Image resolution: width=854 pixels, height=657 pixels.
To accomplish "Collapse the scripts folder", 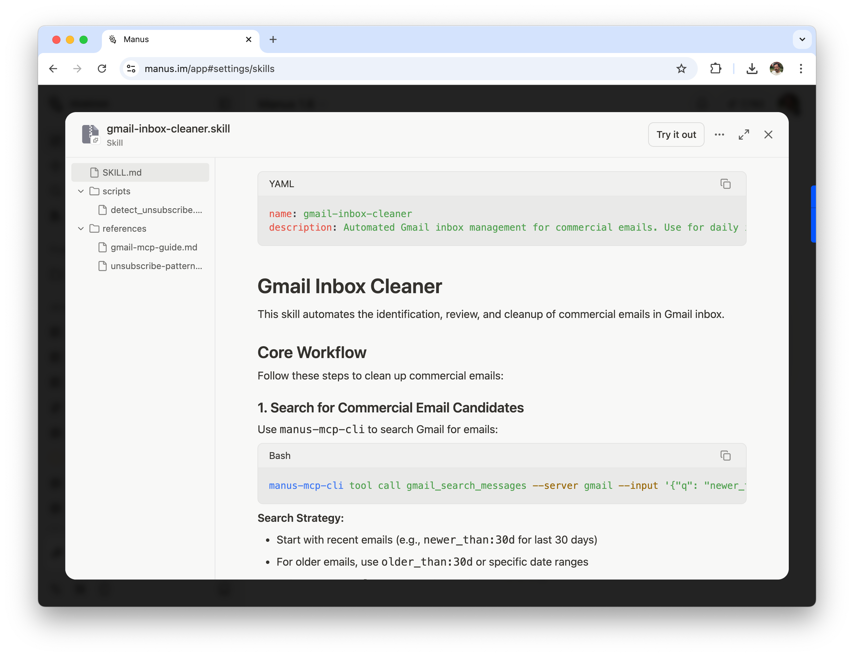I will [81, 191].
